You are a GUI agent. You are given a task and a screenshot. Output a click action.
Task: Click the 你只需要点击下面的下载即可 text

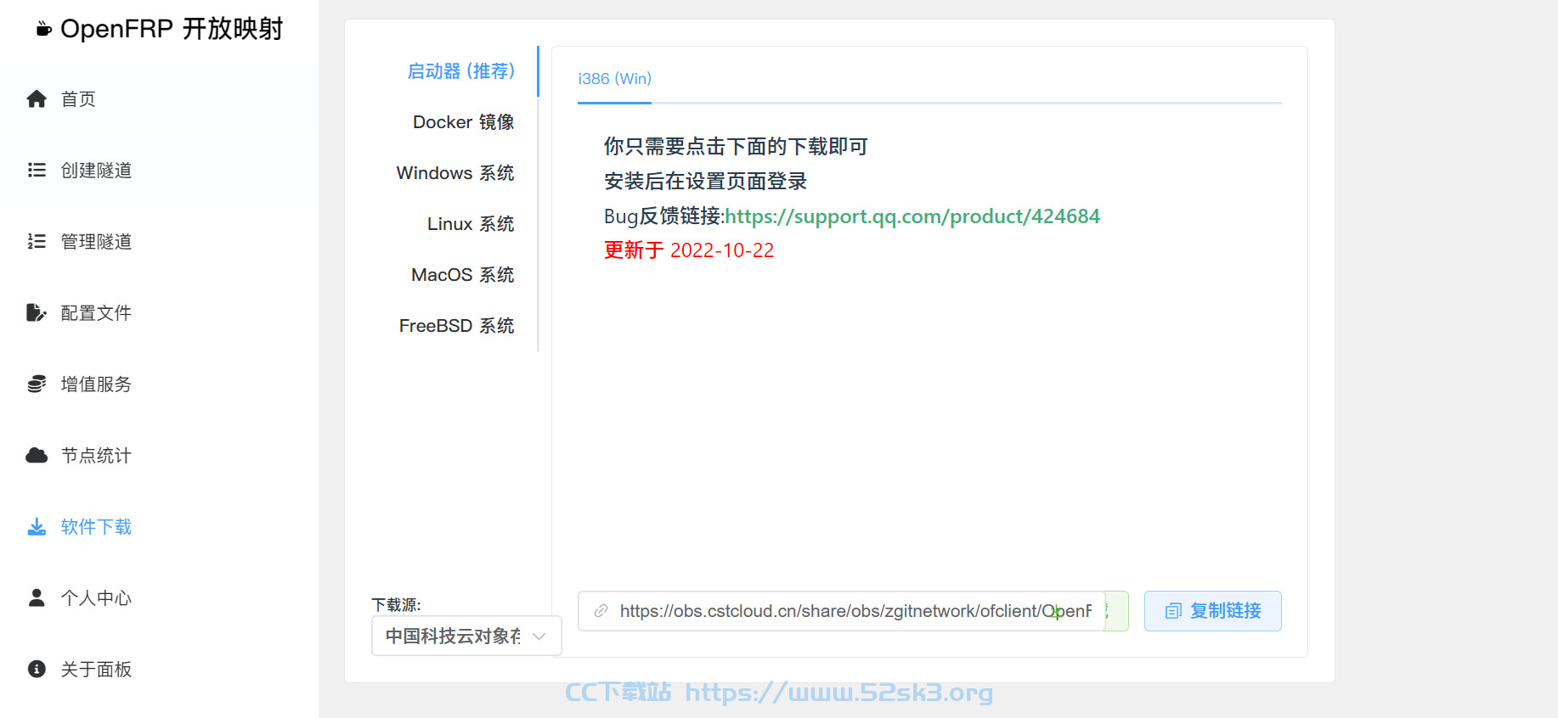click(736, 147)
